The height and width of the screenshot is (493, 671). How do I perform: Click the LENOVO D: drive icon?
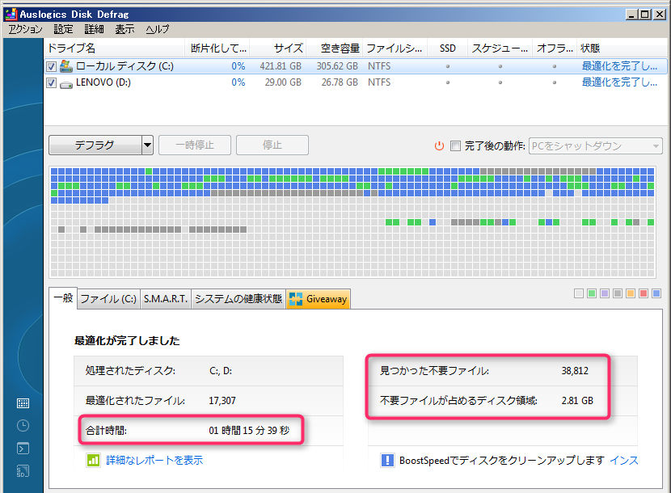point(66,84)
